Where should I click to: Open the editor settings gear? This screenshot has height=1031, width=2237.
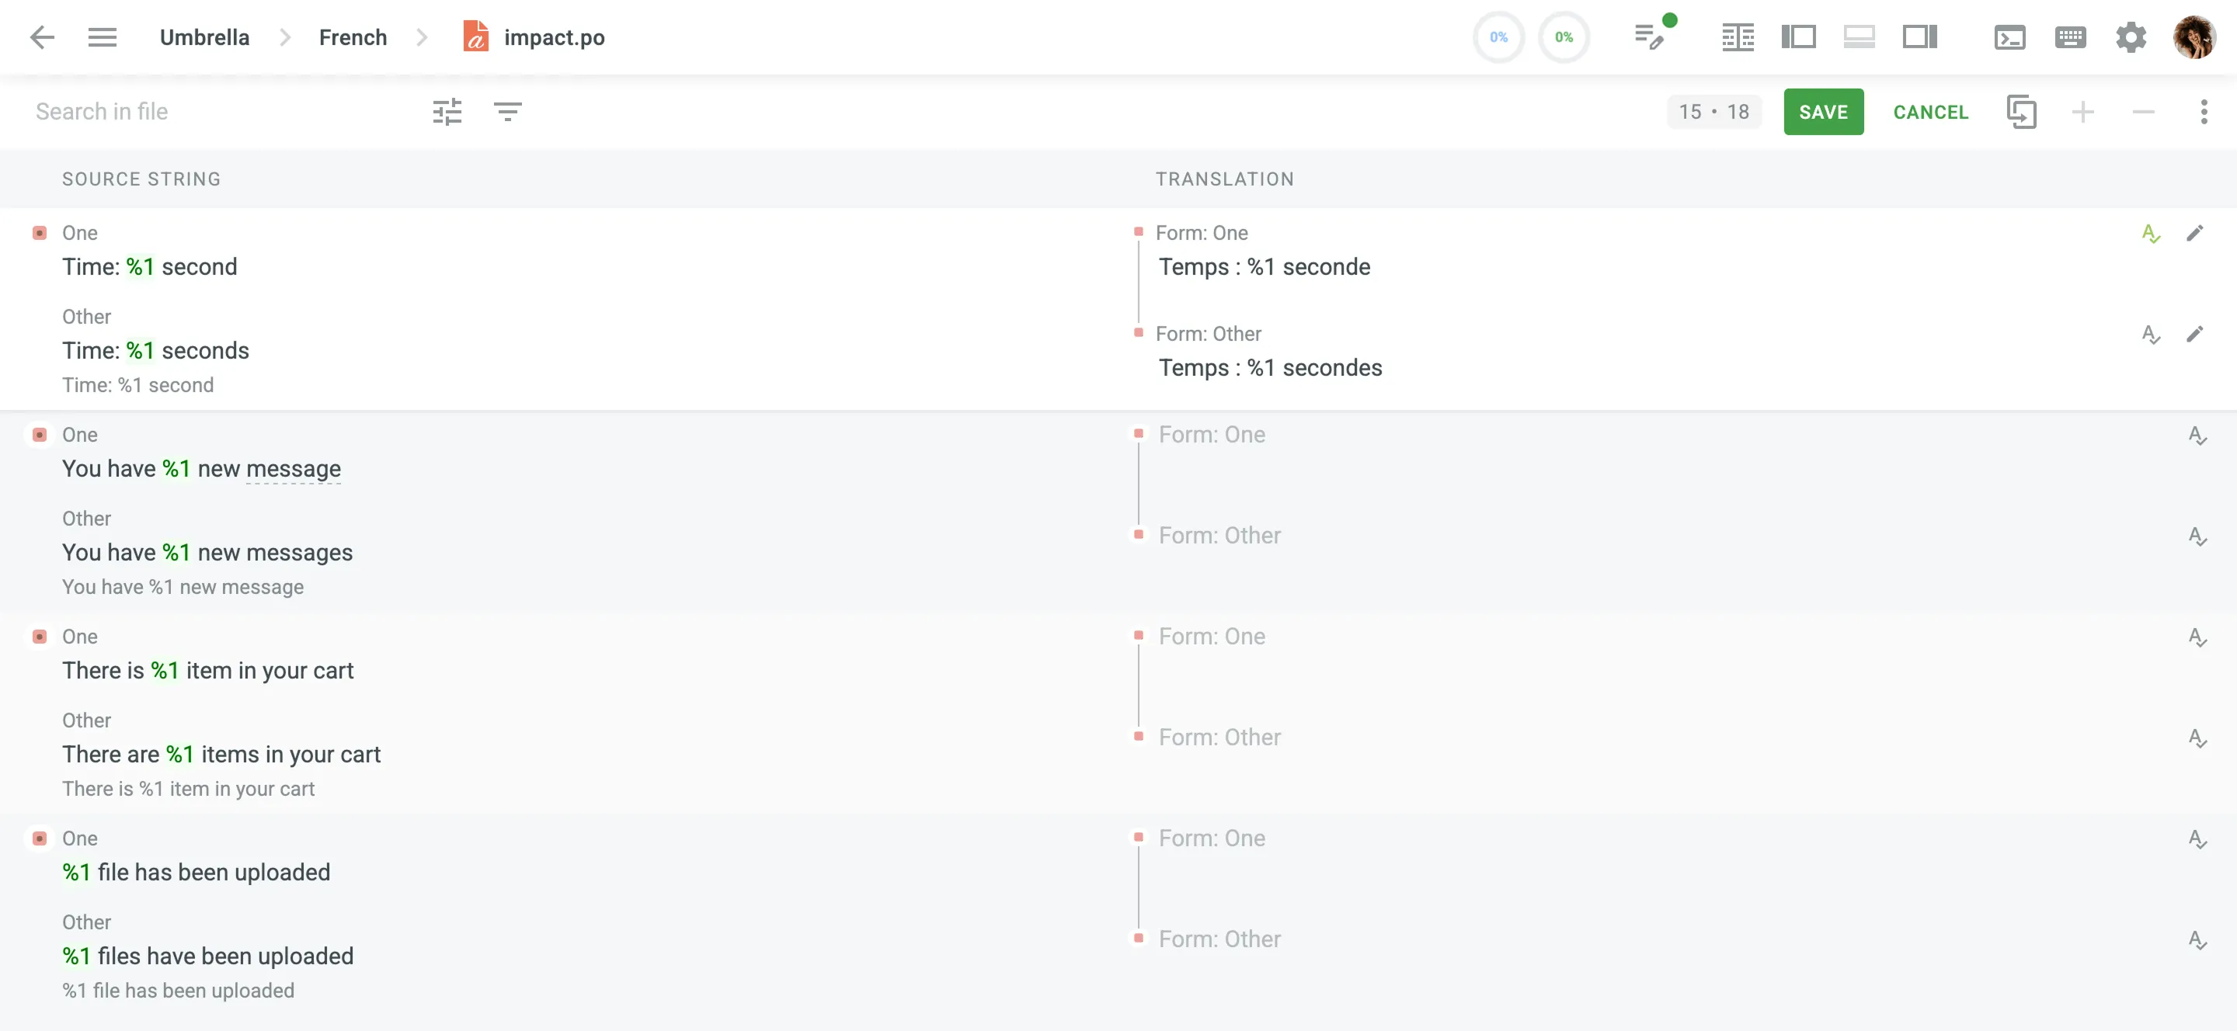coord(2130,37)
